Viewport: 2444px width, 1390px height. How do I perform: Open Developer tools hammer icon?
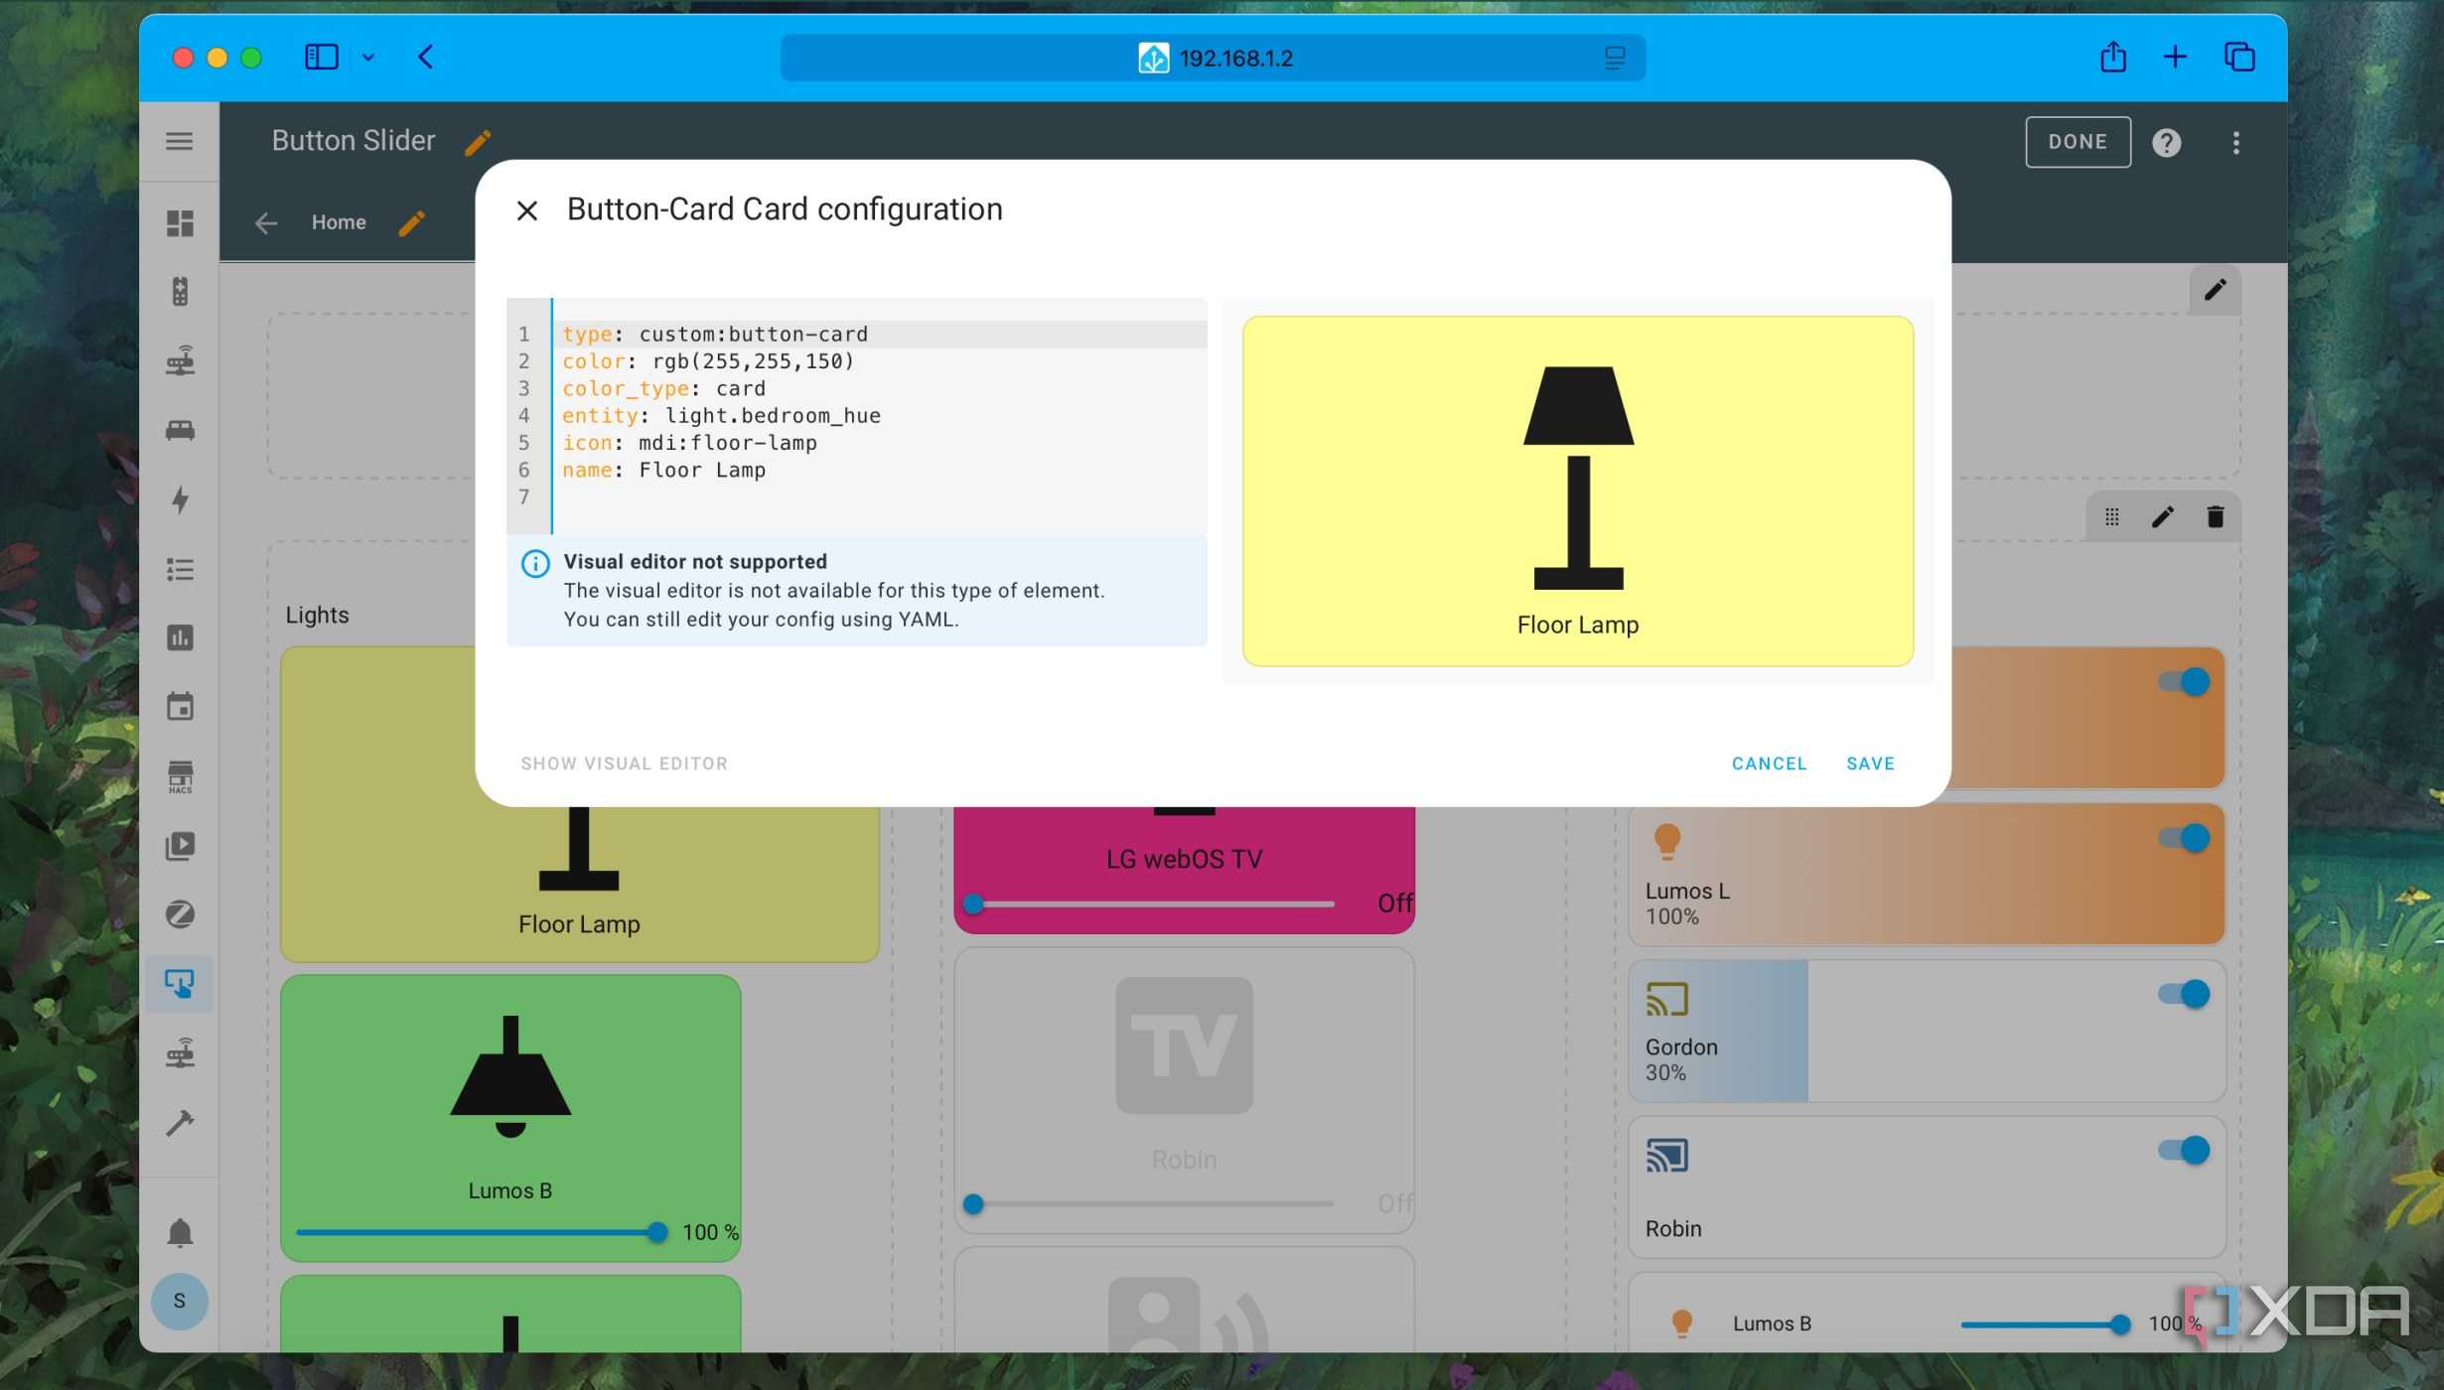[180, 1123]
